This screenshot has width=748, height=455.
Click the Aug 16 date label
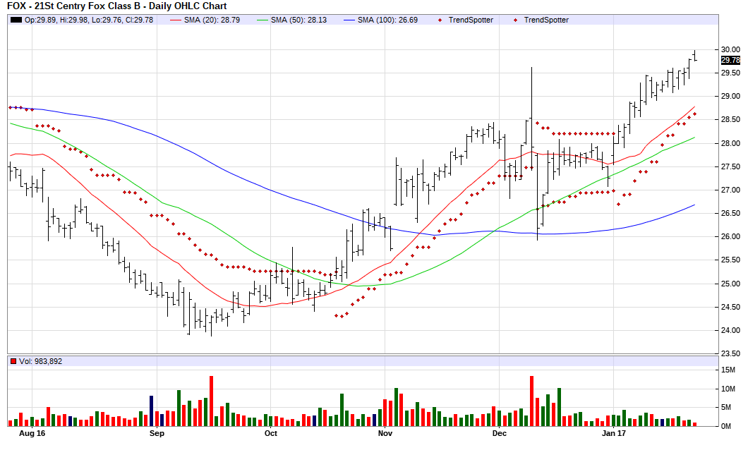[32, 434]
